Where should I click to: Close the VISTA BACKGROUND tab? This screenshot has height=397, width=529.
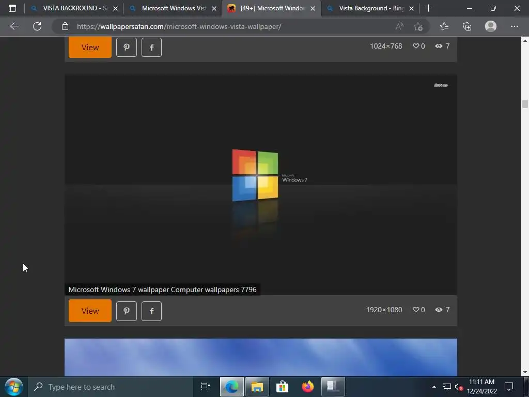tap(115, 8)
